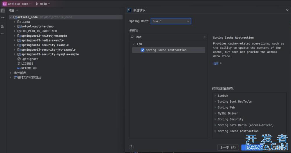Open the main branch dropdown
Image resolution: width=291 pixels, height=153 pixels.
[43, 4]
